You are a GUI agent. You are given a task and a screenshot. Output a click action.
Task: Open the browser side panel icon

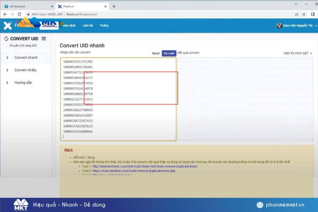pyautogui.click(x=312, y=14)
